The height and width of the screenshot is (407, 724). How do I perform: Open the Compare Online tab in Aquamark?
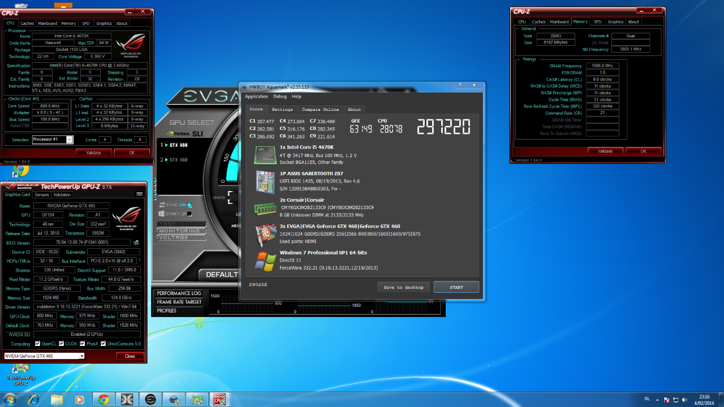pos(320,109)
